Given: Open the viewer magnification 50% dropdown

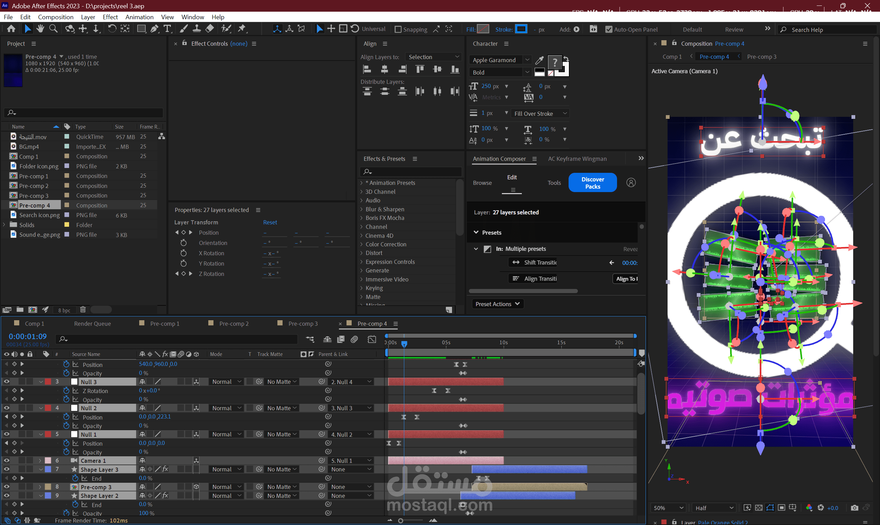Looking at the screenshot, I should coord(668,508).
